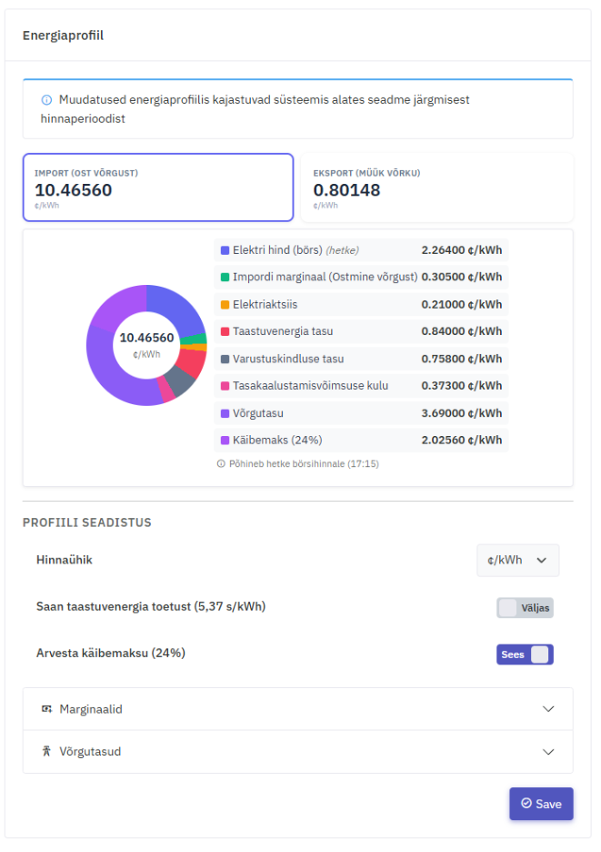Save the energy profile settings
This screenshot has height=852, width=601.
pyautogui.click(x=541, y=804)
